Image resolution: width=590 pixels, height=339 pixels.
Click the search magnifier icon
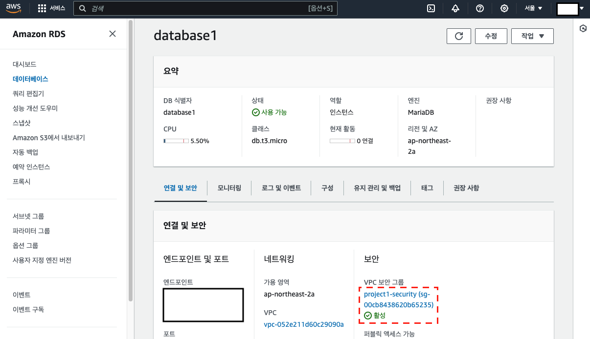(83, 8)
